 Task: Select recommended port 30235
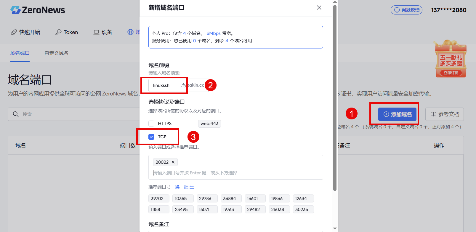[303, 210]
